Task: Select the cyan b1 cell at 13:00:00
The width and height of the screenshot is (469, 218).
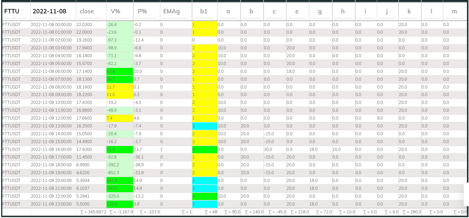Action: tap(205, 126)
